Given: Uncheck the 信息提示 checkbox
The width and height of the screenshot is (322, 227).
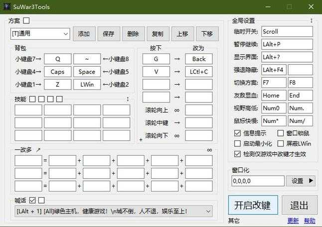Looking at the screenshot, I should 237,133.
